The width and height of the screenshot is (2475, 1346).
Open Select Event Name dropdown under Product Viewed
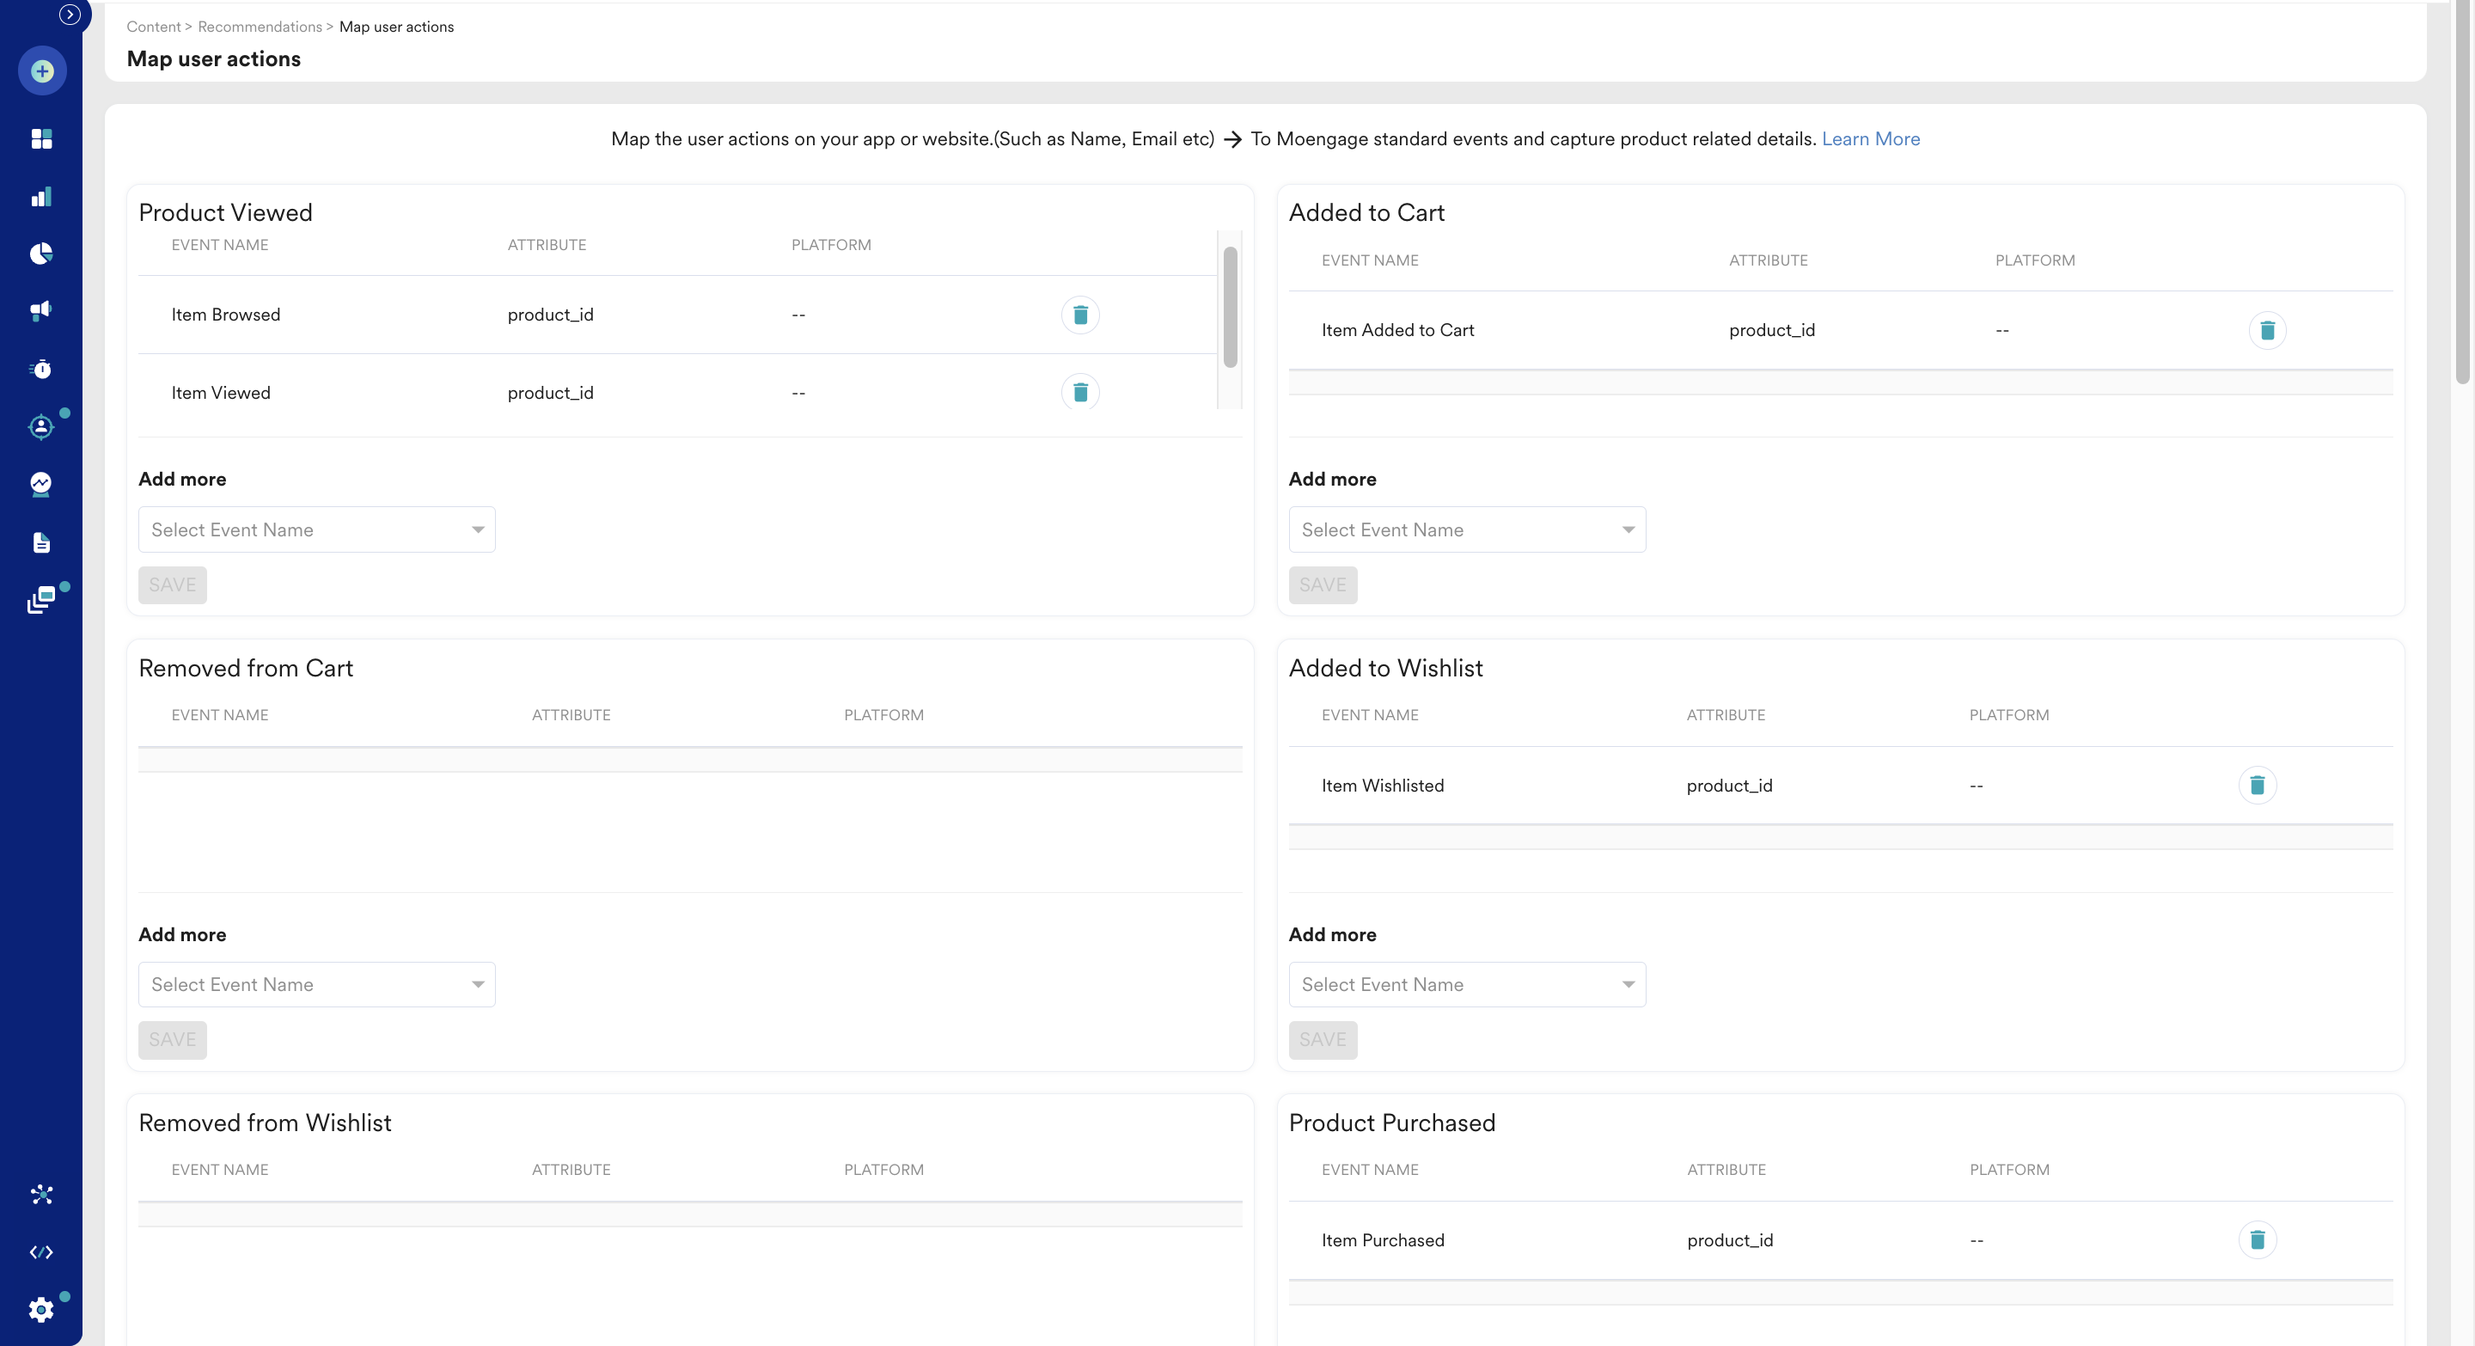coord(317,529)
